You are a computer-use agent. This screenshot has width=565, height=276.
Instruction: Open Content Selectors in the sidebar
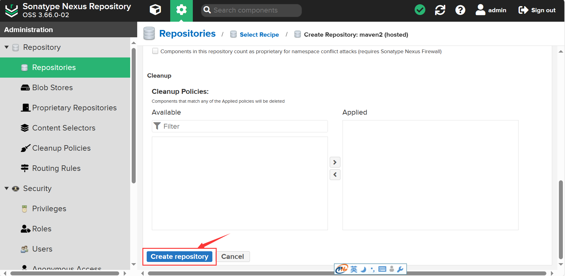(65, 128)
